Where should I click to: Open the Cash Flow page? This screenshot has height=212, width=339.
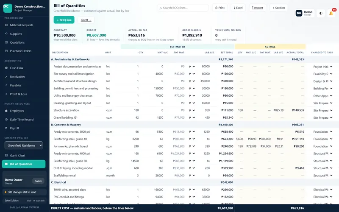(17, 68)
